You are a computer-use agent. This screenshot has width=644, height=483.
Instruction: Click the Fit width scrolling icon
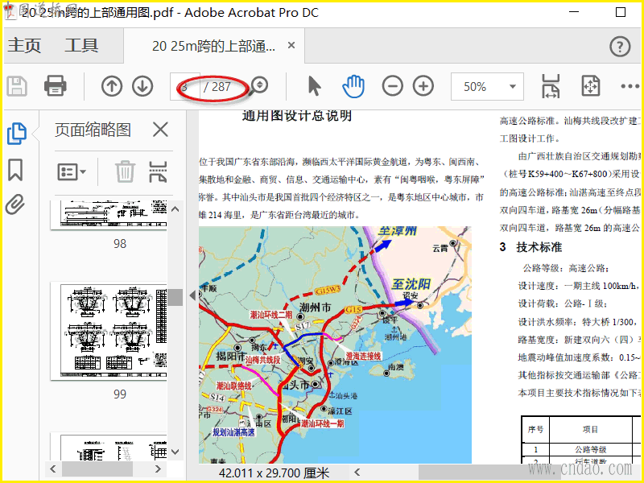(551, 86)
